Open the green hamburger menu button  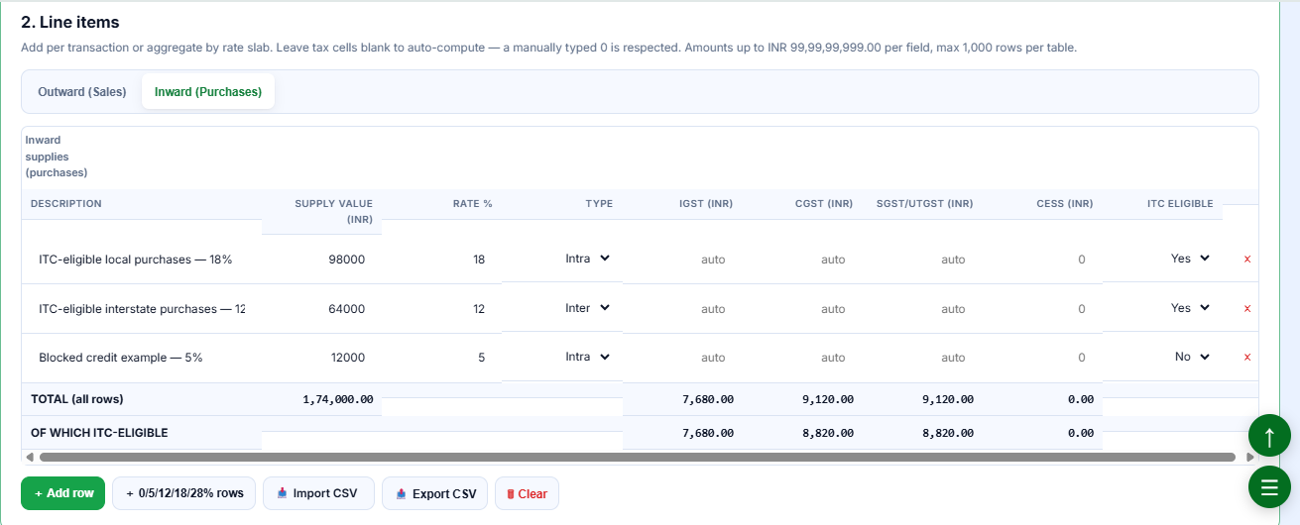tap(1269, 486)
